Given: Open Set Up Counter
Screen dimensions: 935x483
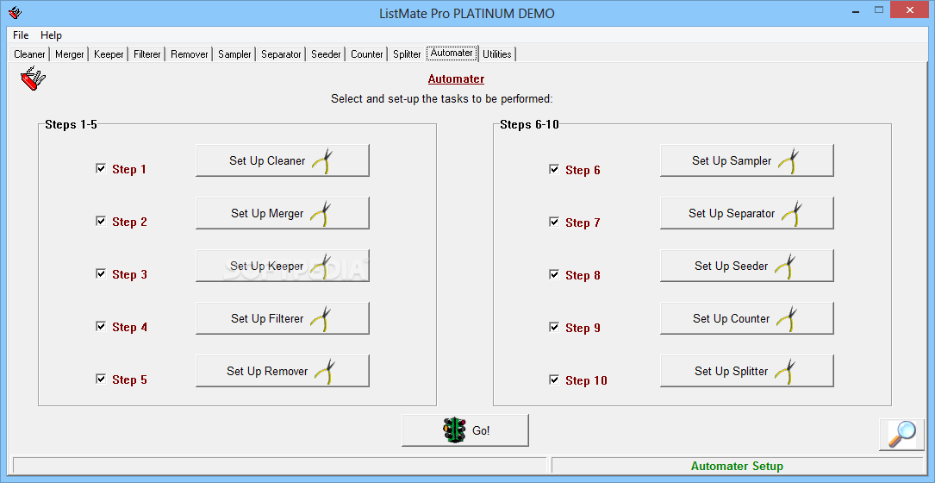Looking at the screenshot, I should coord(746,318).
